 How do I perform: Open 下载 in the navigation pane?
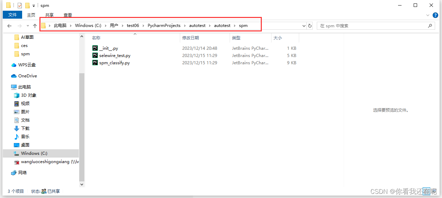(25, 129)
